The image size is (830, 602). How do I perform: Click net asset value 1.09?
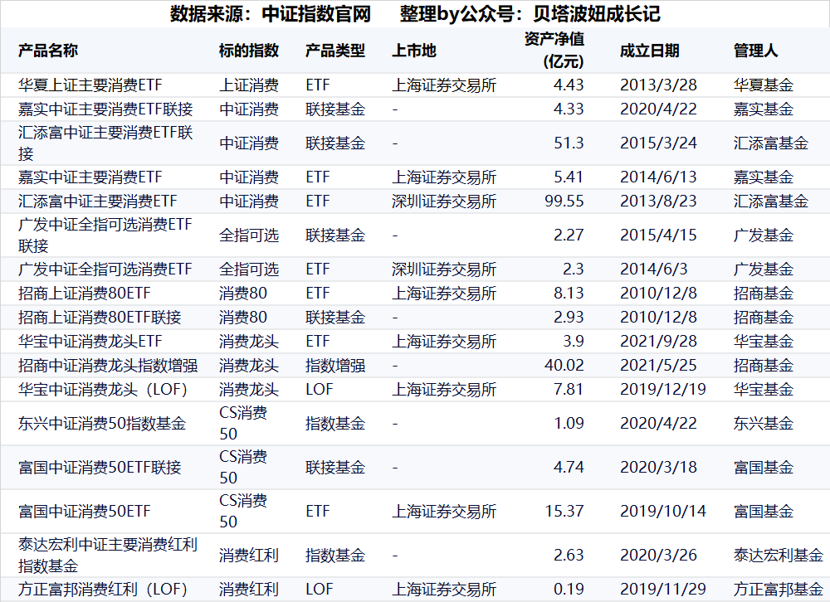569,423
